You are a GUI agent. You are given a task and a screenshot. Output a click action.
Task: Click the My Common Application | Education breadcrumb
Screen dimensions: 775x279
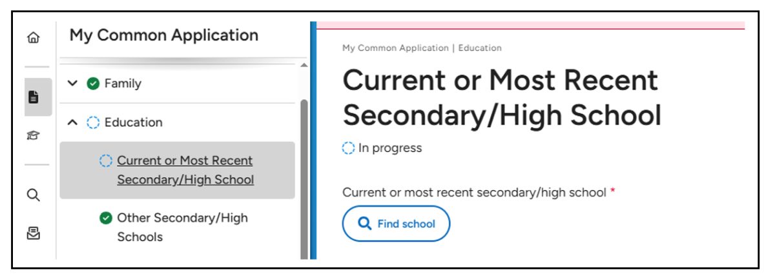click(x=422, y=48)
